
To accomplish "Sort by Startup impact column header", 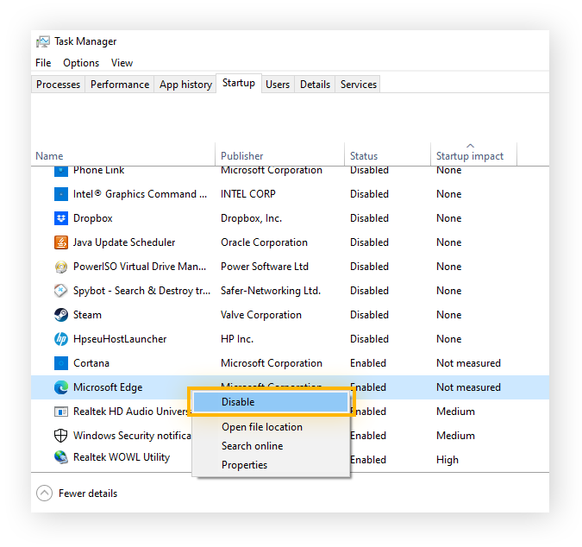I will tap(470, 156).
